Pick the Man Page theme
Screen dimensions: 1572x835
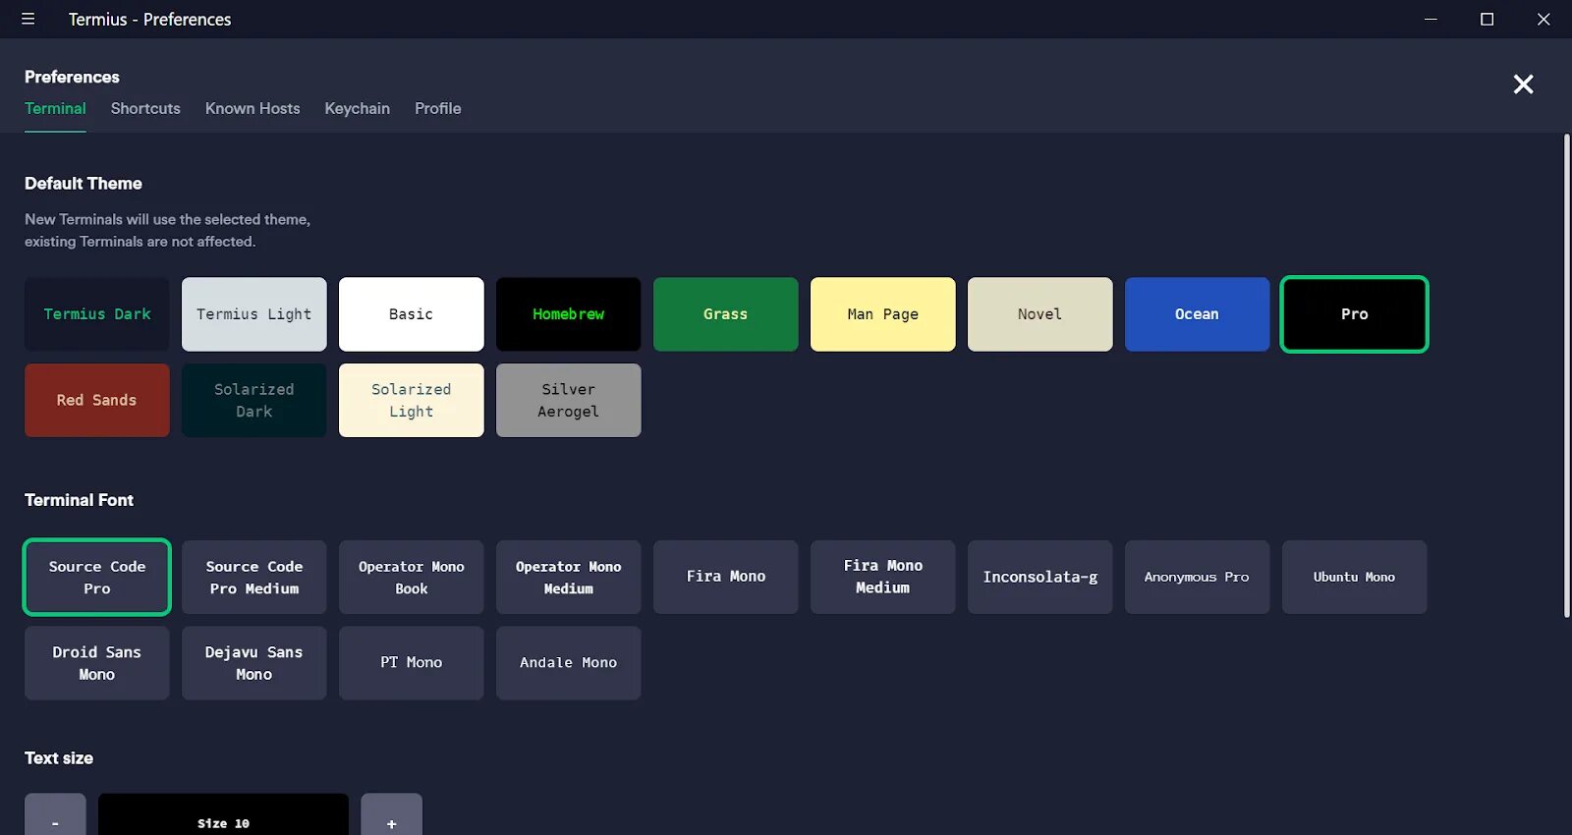click(883, 314)
